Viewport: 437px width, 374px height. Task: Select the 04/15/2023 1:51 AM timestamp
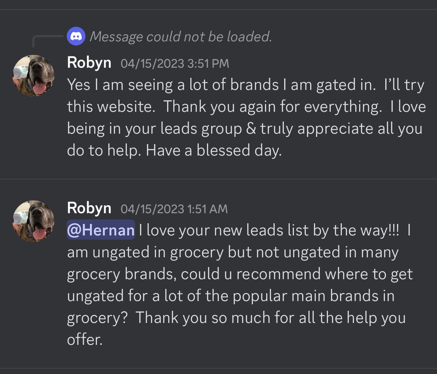(x=174, y=209)
